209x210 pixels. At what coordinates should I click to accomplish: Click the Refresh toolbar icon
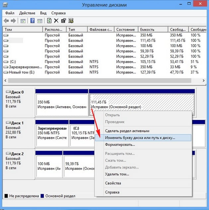(49, 21)
